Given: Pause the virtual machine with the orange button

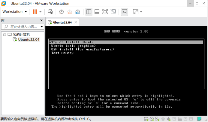Looking at the screenshot, I should (35, 12).
